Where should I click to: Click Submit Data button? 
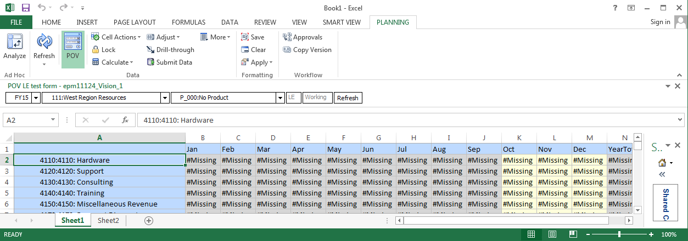coord(169,62)
